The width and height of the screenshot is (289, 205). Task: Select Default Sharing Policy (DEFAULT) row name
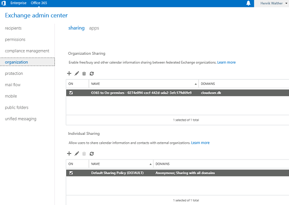[117, 173]
